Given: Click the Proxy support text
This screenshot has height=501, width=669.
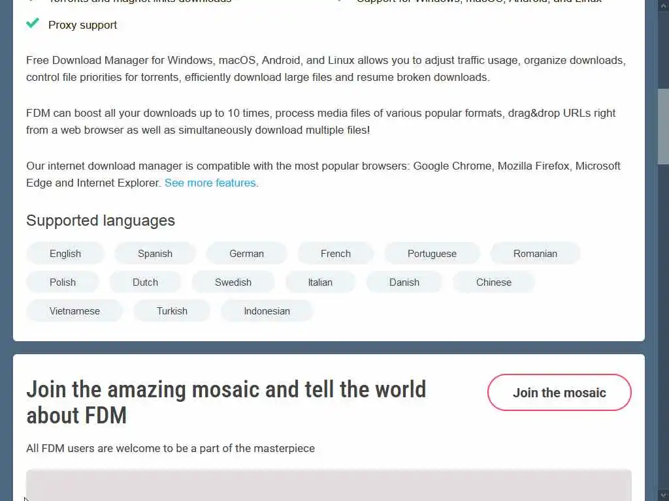Looking at the screenshot, I should [x=82, y=25].
